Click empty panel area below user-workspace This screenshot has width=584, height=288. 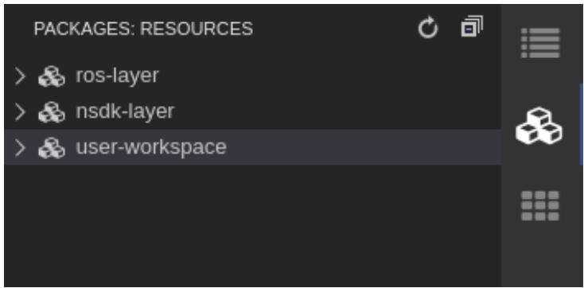(x=252, y=225)
